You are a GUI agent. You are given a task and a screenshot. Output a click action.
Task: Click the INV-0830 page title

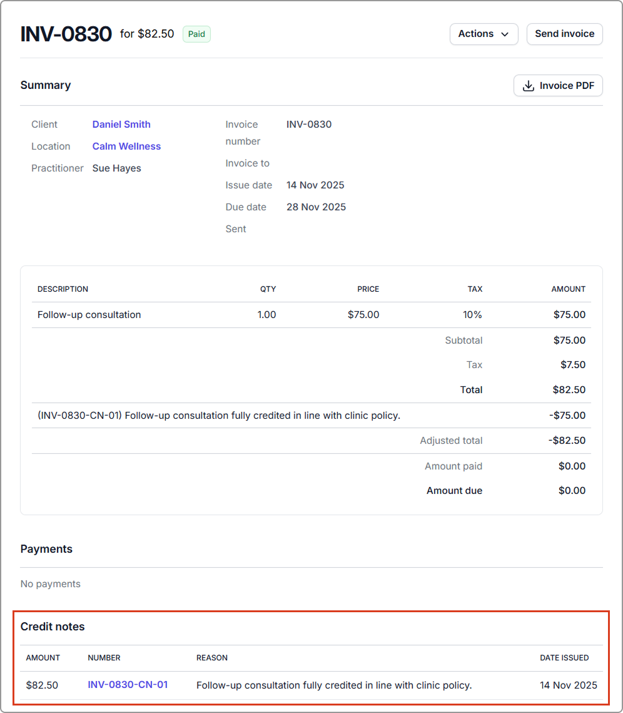click(x=66, y=34)
